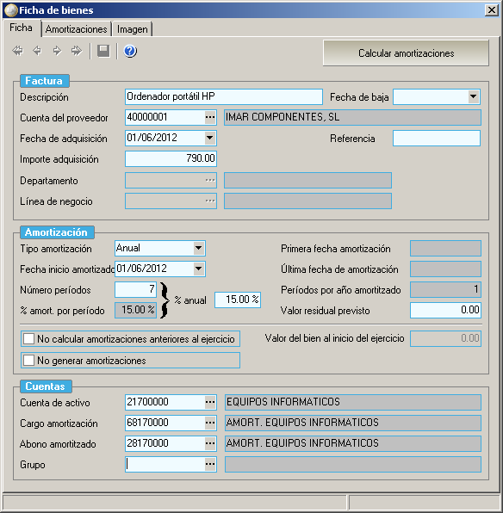Expand the Tipo amortización dropdown
This screenshot has height=513, width=503.
pos(198,248)
